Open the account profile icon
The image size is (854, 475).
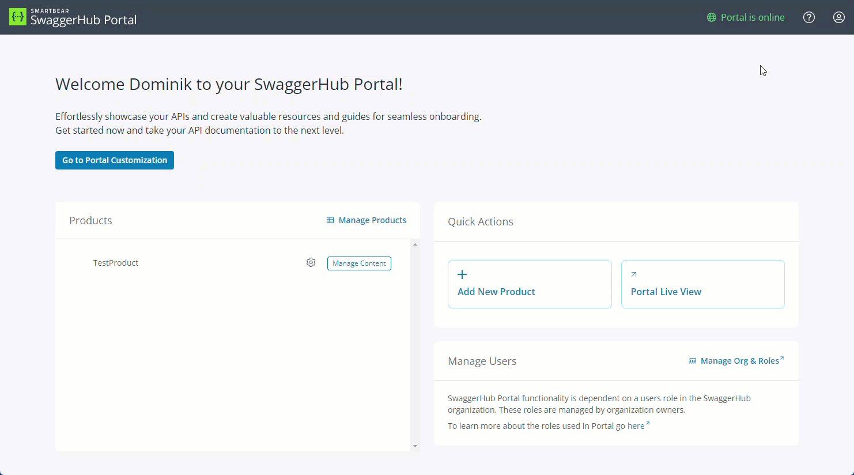[839, 17]
